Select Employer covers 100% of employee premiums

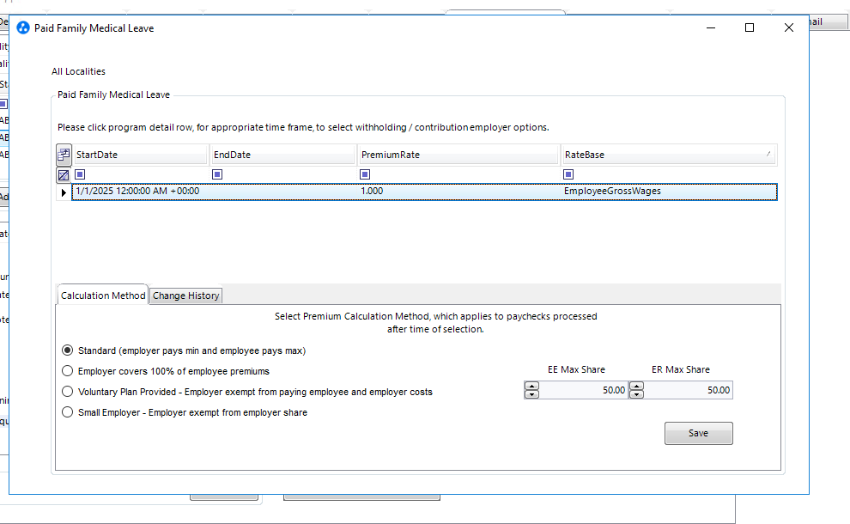(68, 371)
